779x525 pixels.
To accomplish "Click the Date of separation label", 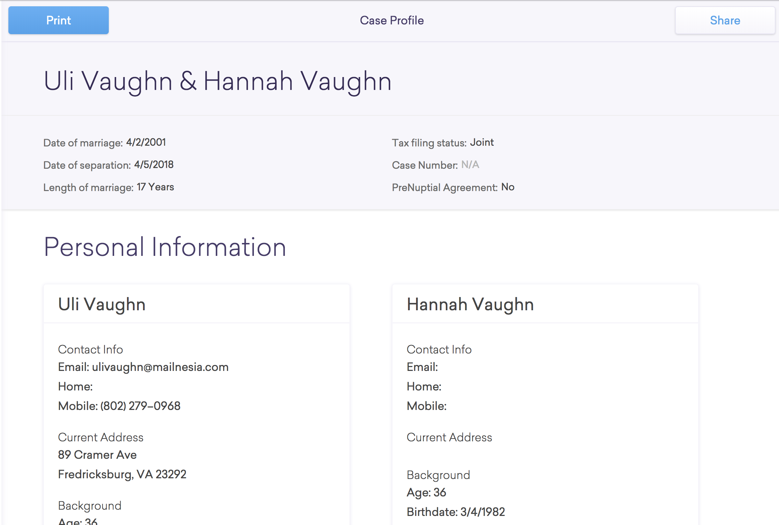I will click(x=87, y=165).
